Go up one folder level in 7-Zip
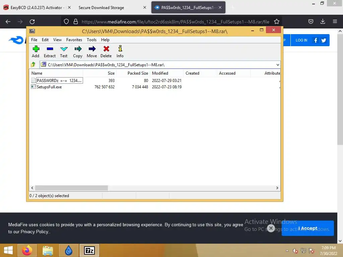 pos(33,65)
